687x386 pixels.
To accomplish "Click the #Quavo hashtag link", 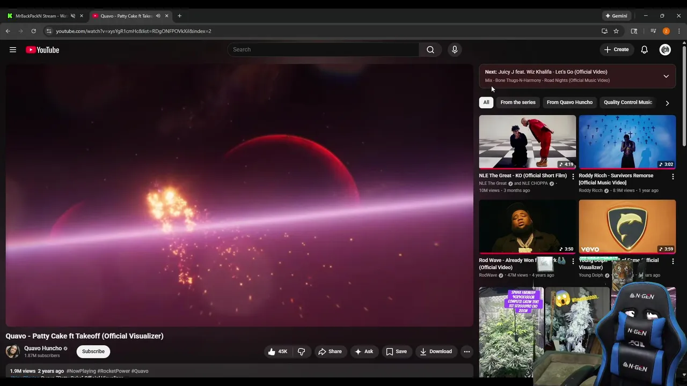I will (140, 371).
